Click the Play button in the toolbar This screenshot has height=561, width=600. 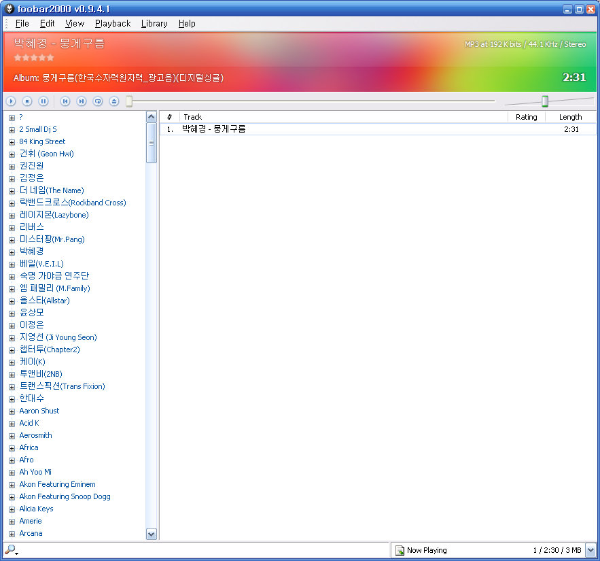11,101
